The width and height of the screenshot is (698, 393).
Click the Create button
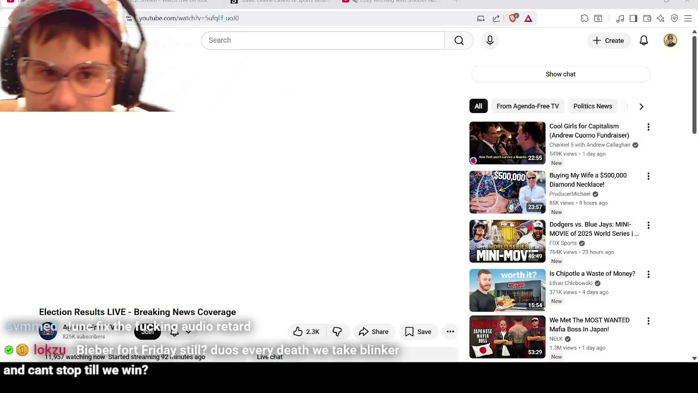(x=609, y=40)
